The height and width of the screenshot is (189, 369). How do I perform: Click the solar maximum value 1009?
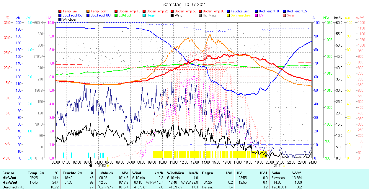[x=298, y=183]
